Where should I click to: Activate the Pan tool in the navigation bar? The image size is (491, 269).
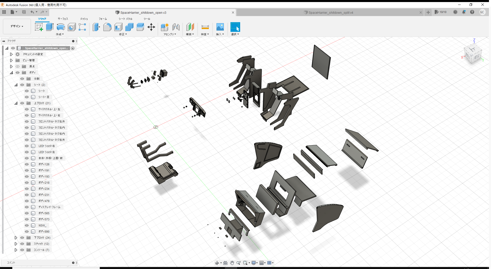tap(232, 263)
